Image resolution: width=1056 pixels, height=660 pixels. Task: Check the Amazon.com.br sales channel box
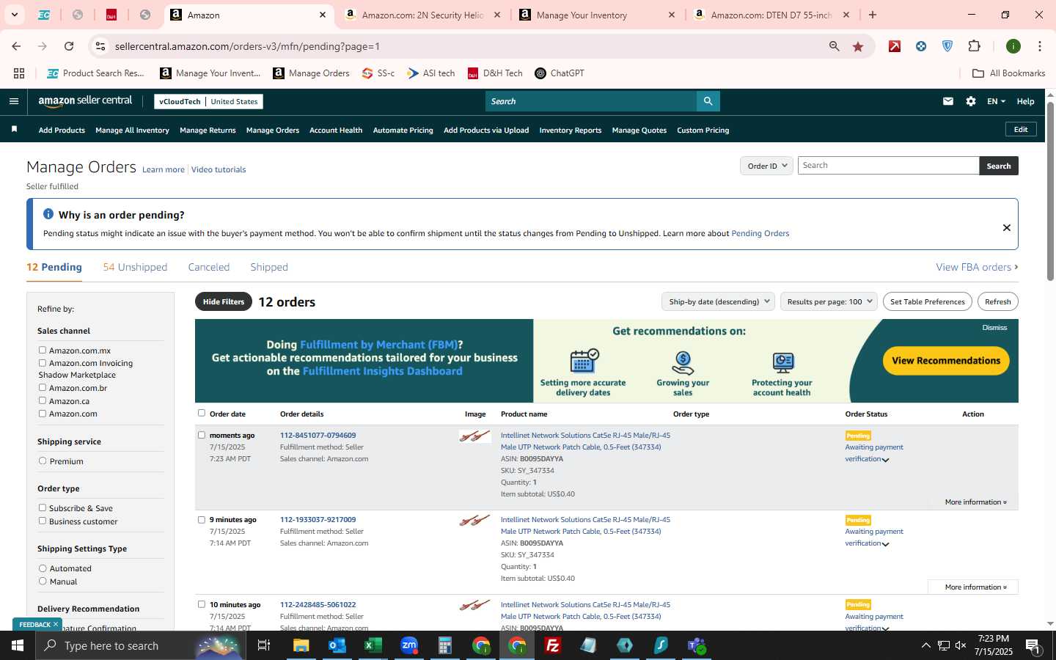[x=43, y=388]
